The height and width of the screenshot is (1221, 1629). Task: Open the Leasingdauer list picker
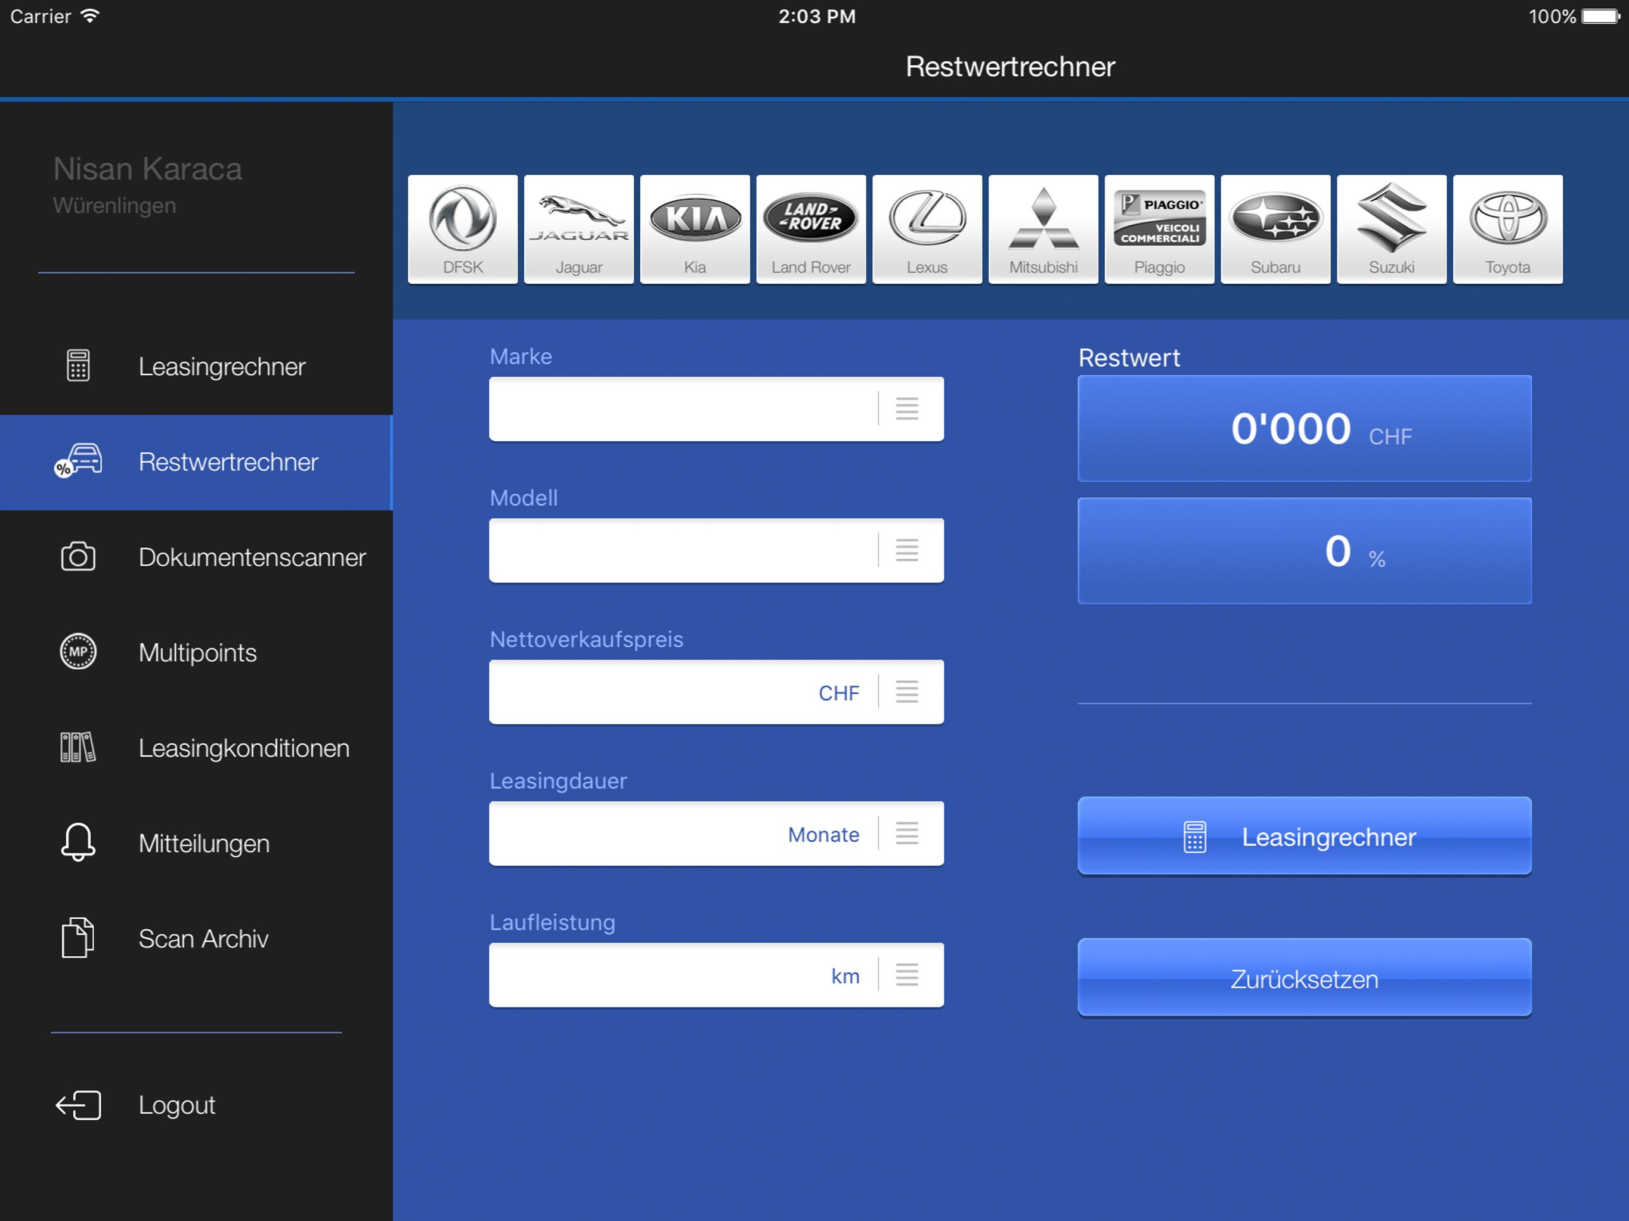908,833
